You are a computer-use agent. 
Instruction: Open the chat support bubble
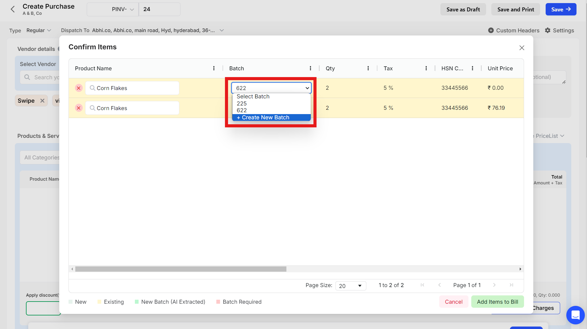[x=575, y=315]
